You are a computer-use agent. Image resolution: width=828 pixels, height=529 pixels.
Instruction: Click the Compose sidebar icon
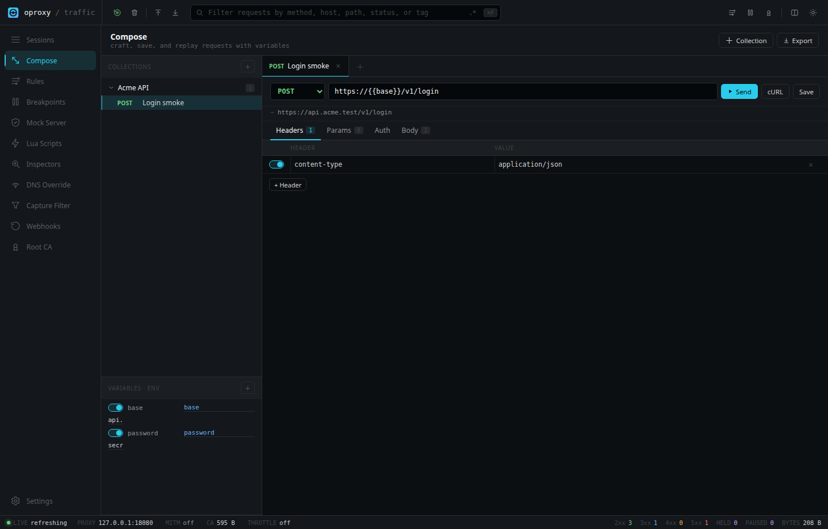coord(16,60)
